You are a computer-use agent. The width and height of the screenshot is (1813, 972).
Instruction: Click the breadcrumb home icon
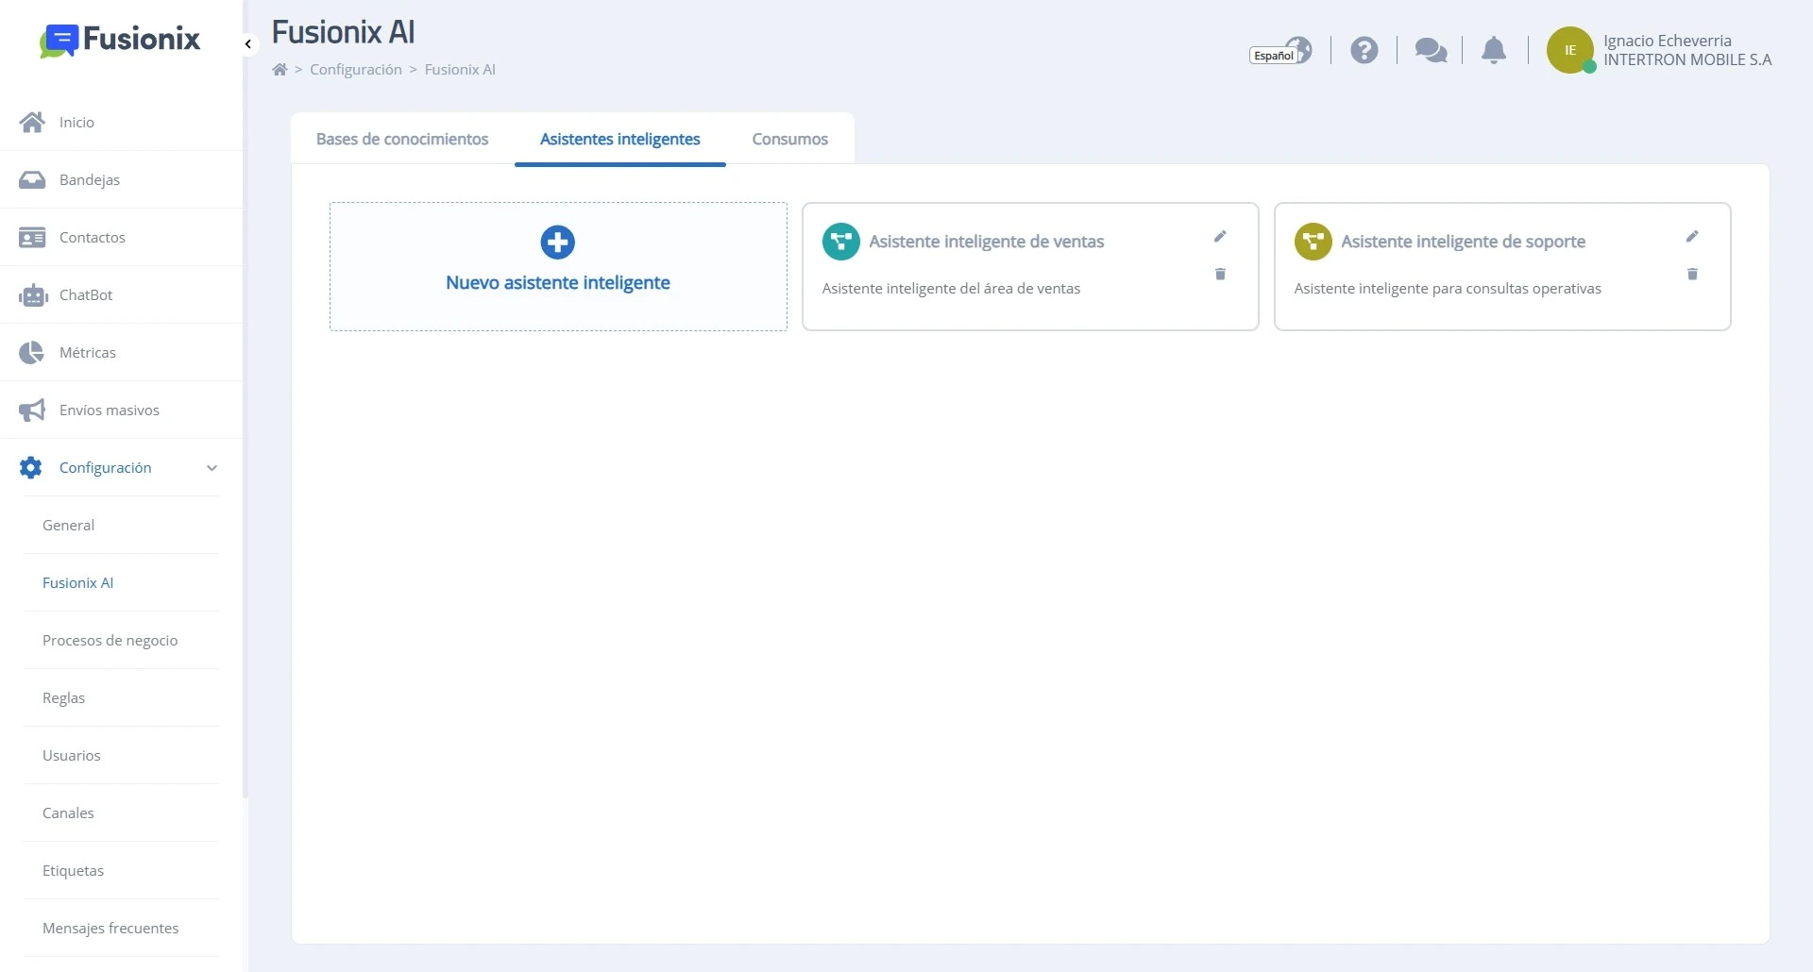280,69
